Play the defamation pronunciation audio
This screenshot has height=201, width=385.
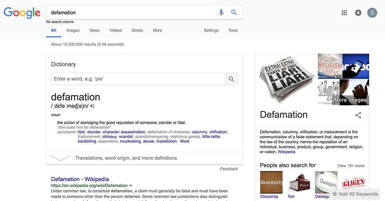(92, 106)
